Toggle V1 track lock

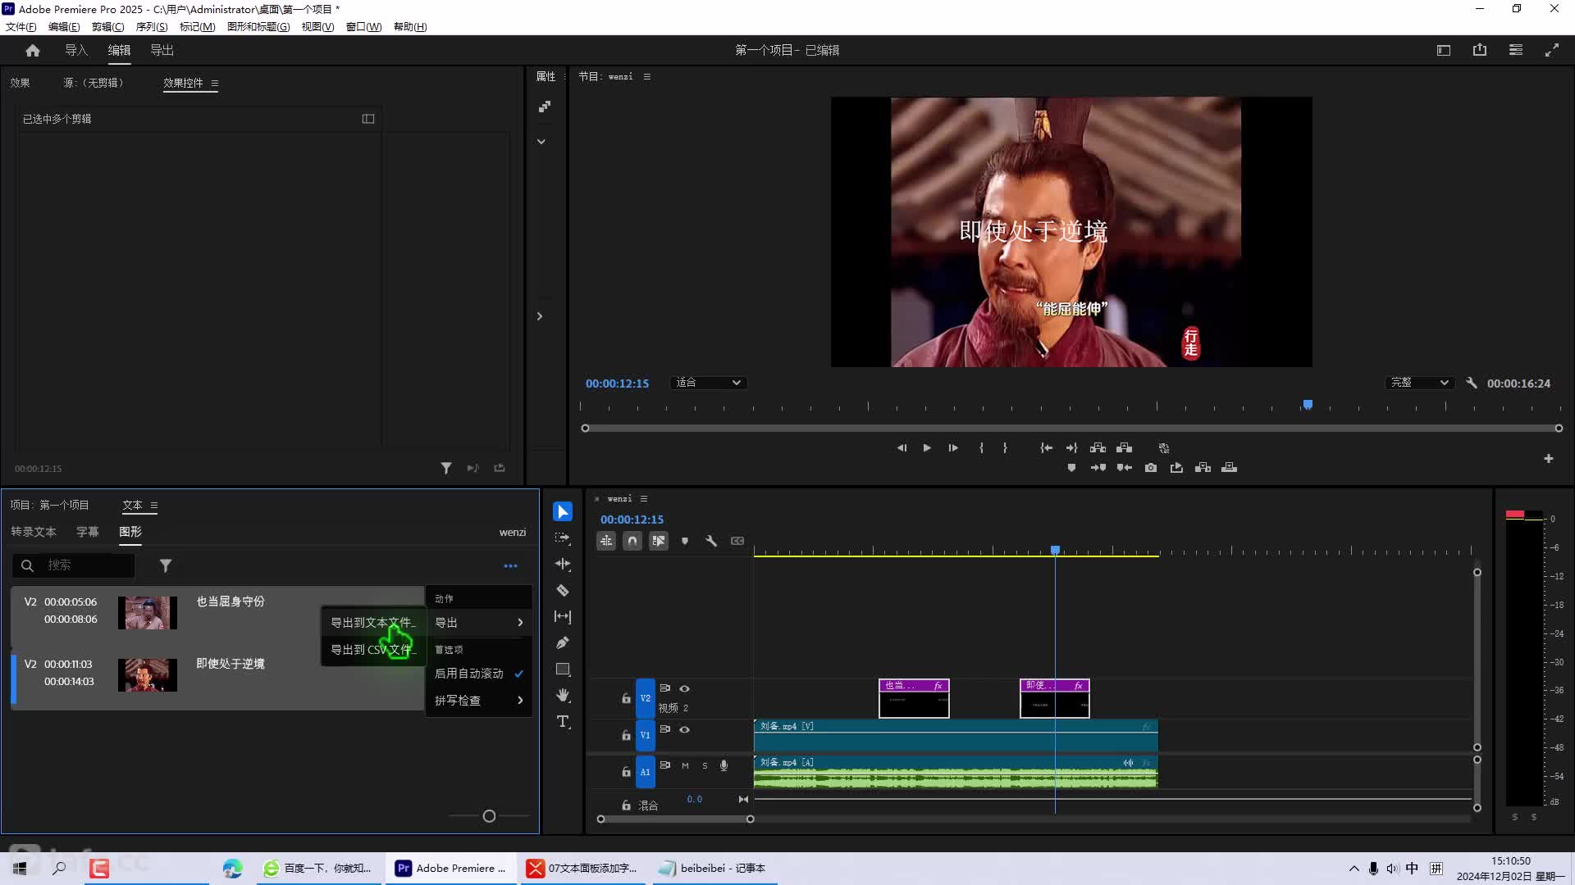pyautogui.click(x=626, y=736)
